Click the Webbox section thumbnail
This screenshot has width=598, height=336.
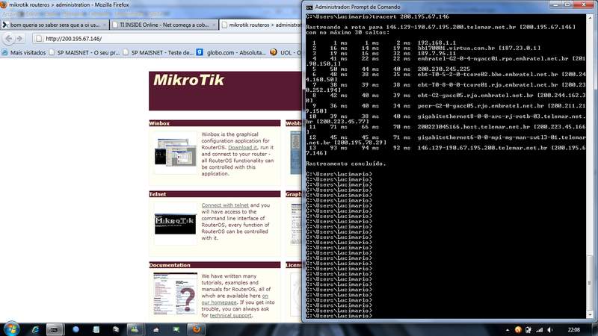point(296,152)
